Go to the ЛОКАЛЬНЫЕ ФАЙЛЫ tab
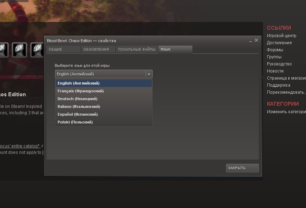Image resolution: width=306 pixels, height=208 pixels. pos(137,50)
